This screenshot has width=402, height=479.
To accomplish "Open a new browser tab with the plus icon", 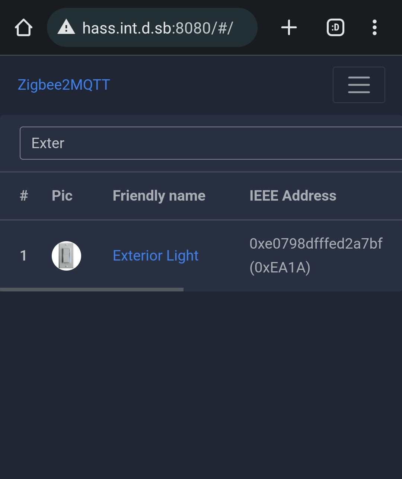I will tap(289, 27).
